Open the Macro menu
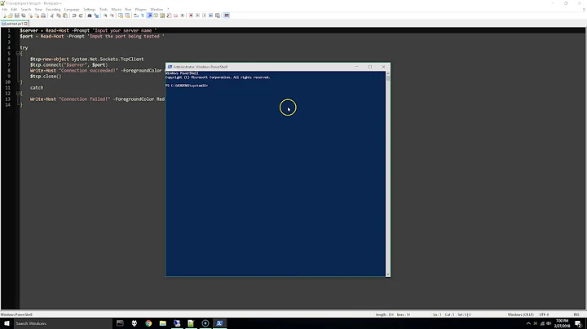The width and height of the screenshot is (587, 329). (116, 9)
